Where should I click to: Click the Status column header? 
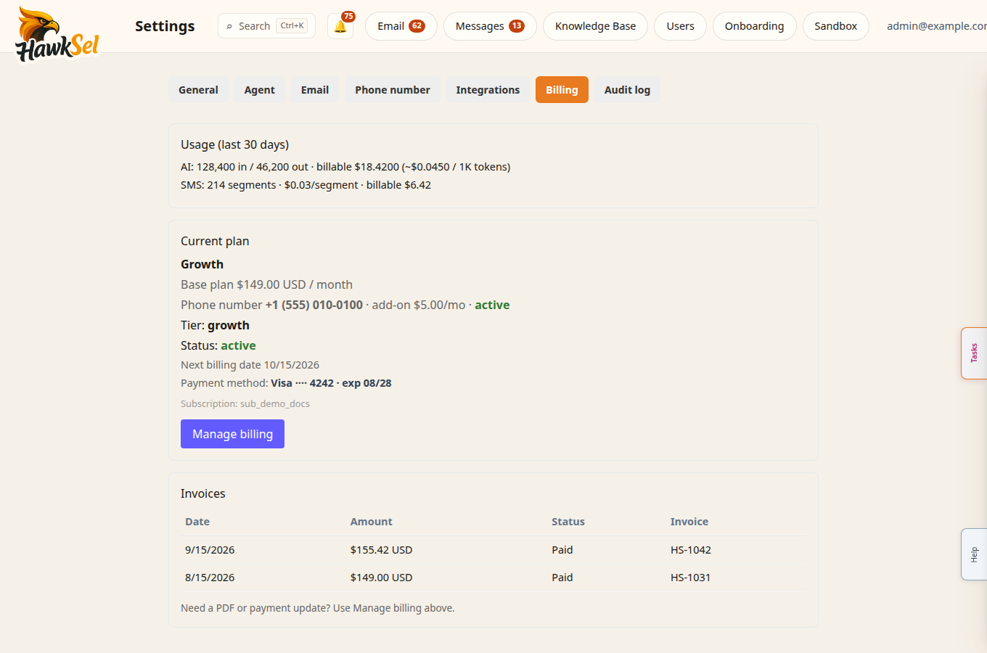[568, 522]
